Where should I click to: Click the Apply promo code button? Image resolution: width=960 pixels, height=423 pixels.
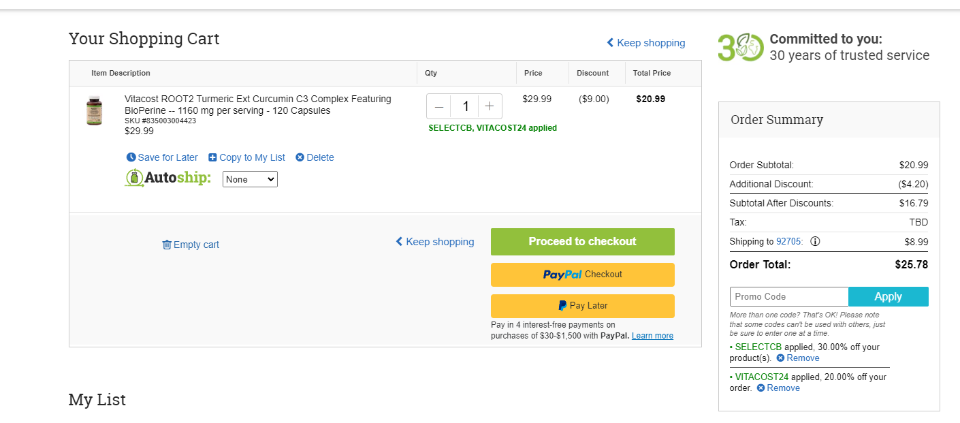[889, 297]
